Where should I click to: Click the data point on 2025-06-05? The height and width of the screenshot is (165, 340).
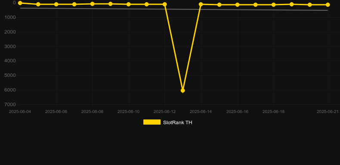click(38, 4)
